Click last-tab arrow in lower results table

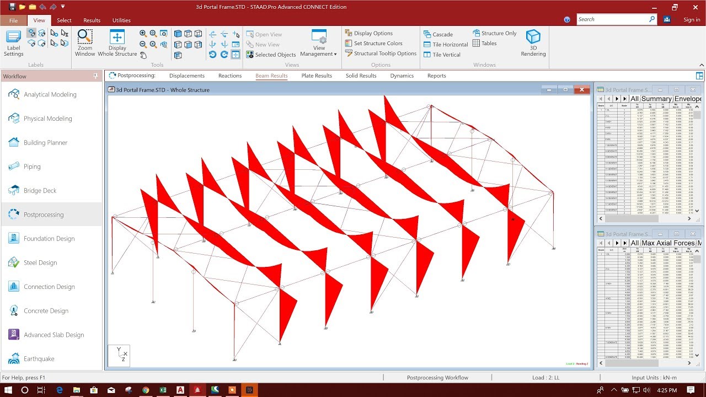(x=625, y=243)
